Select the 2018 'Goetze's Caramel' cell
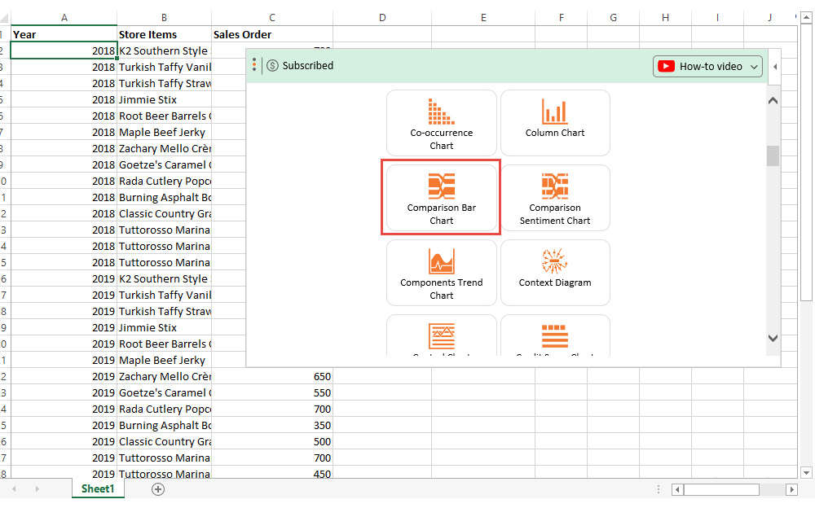Screen dimensions: 815x508 click(x=165, y=165)
